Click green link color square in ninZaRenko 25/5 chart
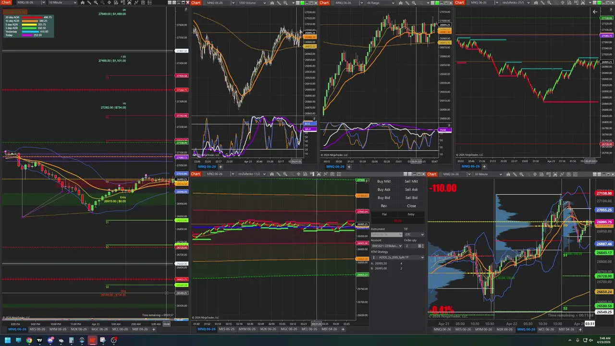The width and height of the screenshot is (615, 346). [x=599, y=2]
